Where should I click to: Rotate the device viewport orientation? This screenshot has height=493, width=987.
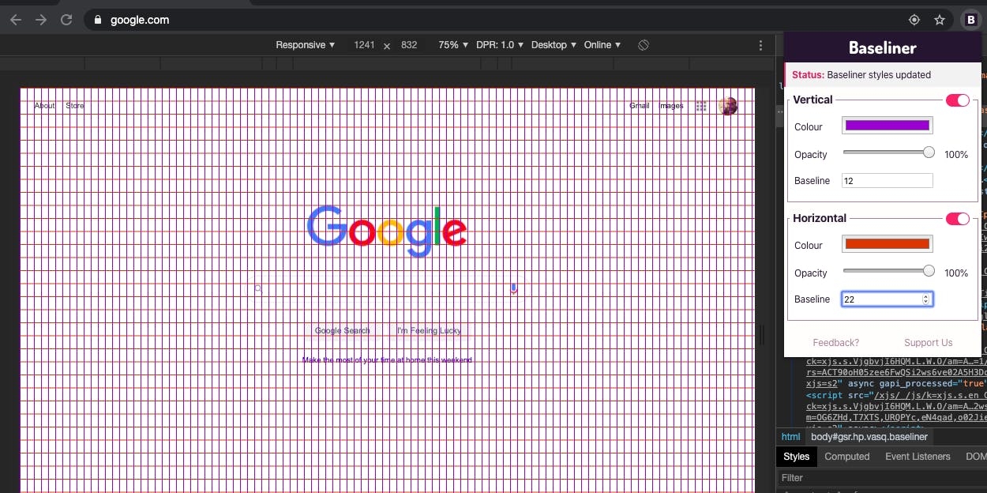coord(644,45)
